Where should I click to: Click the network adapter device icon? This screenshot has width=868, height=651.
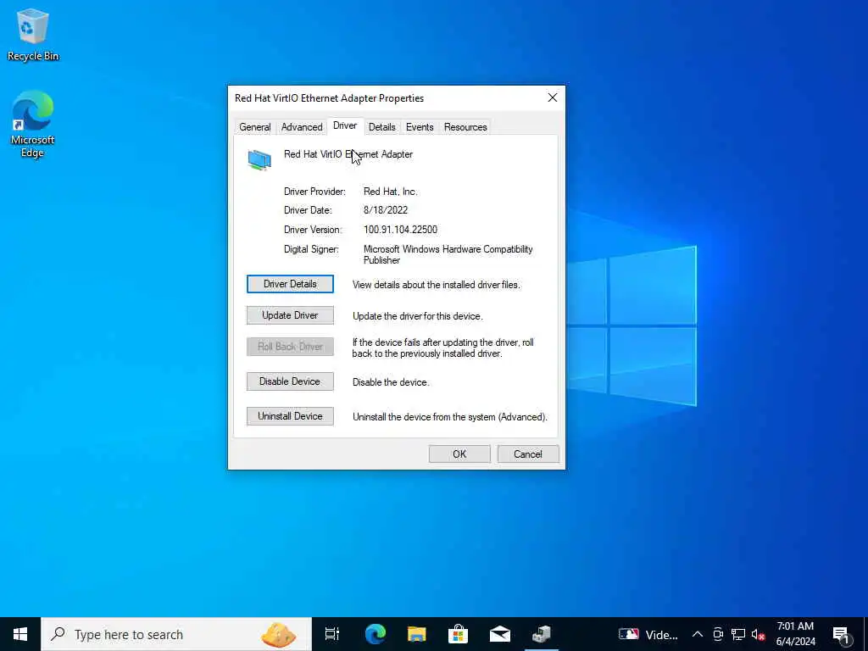259,160
